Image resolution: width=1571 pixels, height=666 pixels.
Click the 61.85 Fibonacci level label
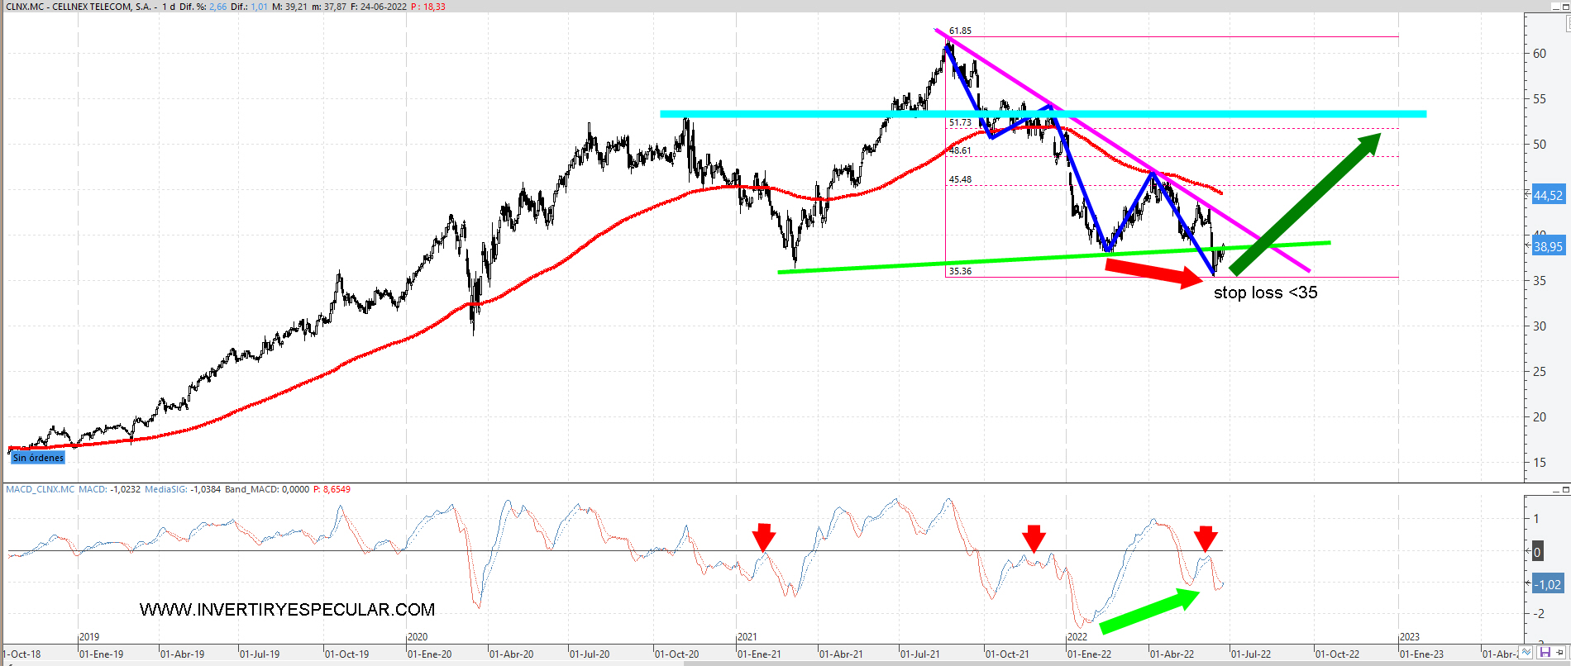pos(960,31)
